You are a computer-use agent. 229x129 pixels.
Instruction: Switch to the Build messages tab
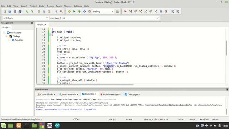click(x=110, y=95)
